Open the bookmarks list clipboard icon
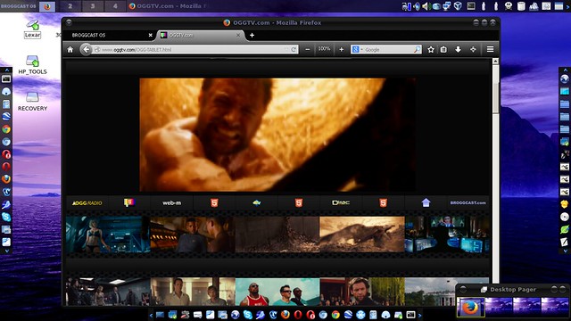Viewport: 571px width, 321px height. (x=443, y=50)
